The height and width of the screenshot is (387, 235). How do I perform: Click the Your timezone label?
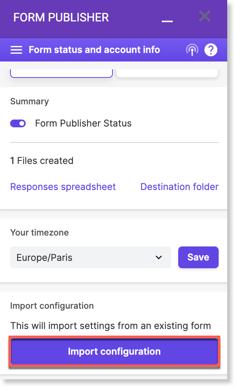coord(39,233)
